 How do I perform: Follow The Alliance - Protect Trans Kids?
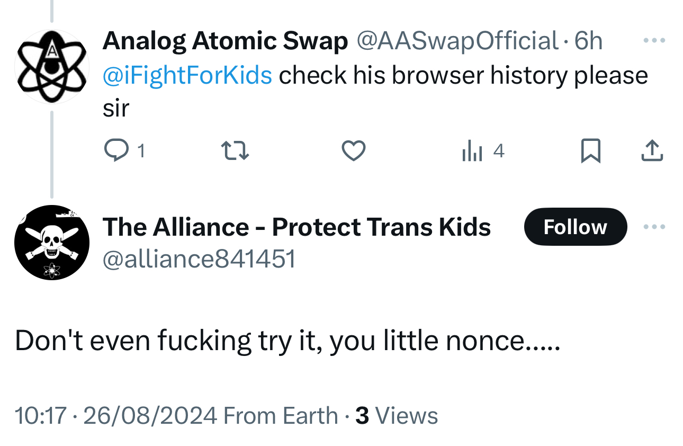pos(575,227)
